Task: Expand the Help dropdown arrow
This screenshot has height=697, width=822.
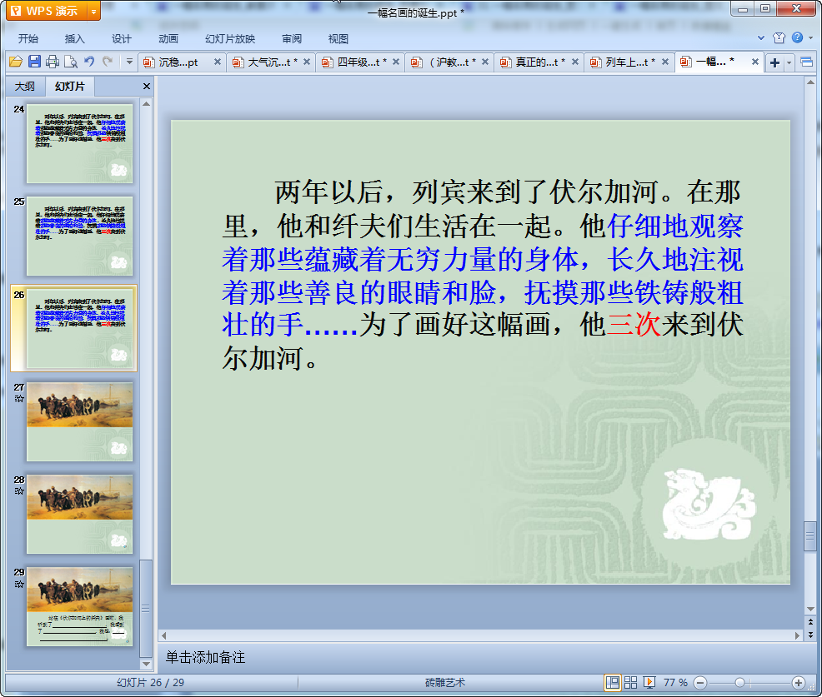Action: [x=811, y=37]
